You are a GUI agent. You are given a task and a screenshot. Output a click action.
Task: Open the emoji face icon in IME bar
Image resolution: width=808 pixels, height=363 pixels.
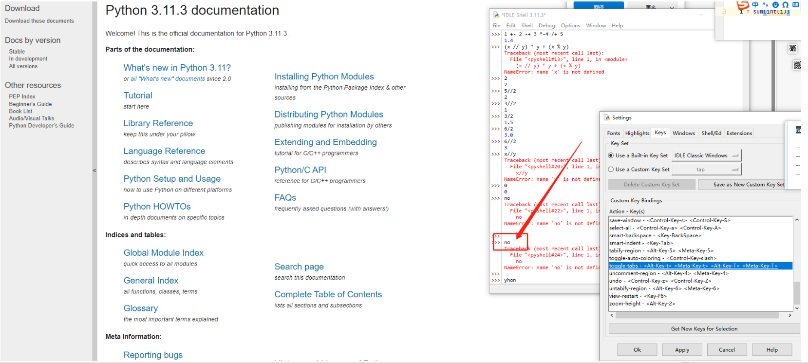pyautogui.click(x=775, y=4)
